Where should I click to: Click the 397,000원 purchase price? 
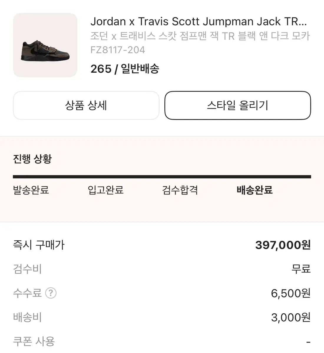[x=283, y=245]
